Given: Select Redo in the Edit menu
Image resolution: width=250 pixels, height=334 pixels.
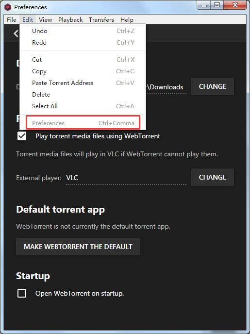Looking at the screenshot, I should (83, 43).
